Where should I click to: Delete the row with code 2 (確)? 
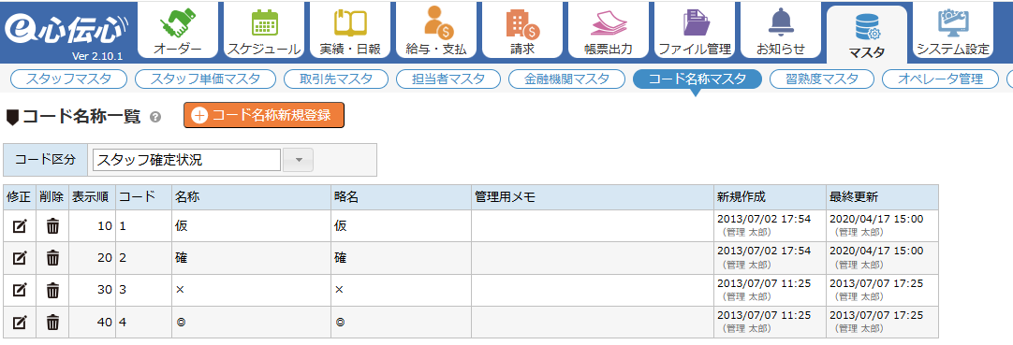pos(53,258)
